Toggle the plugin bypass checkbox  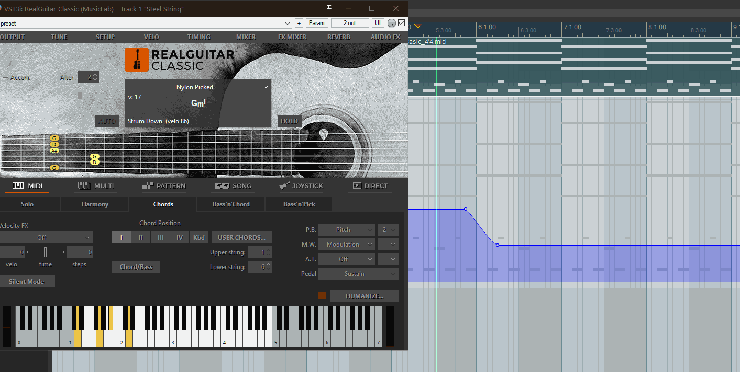click(402, 23)
